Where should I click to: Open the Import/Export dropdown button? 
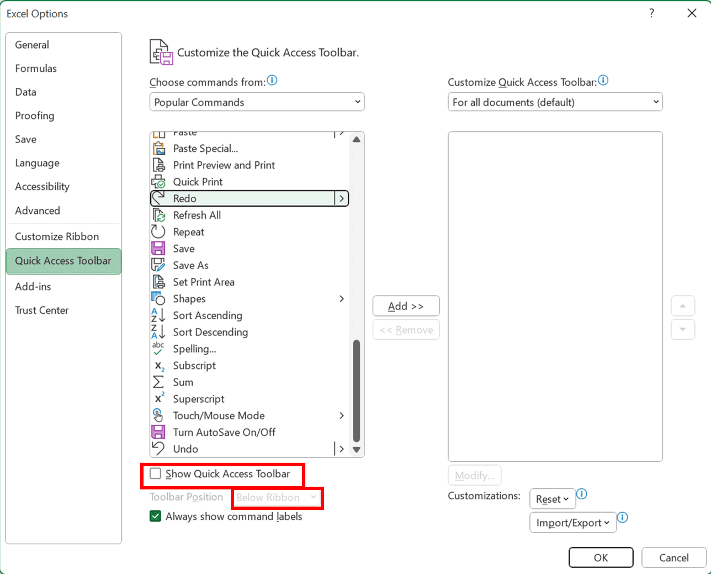pos(573,523)
